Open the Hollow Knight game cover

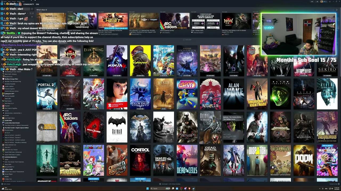(x=140, y=94)
